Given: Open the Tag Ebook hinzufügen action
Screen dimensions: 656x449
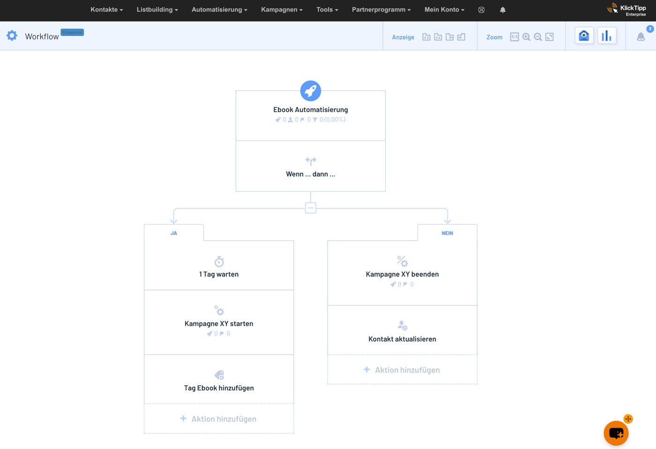Looking at the screenshot, I should pyautogui.click(x=219, y=379).
